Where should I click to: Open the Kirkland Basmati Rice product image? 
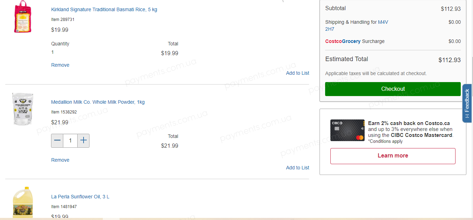click(x=22, y=17)
